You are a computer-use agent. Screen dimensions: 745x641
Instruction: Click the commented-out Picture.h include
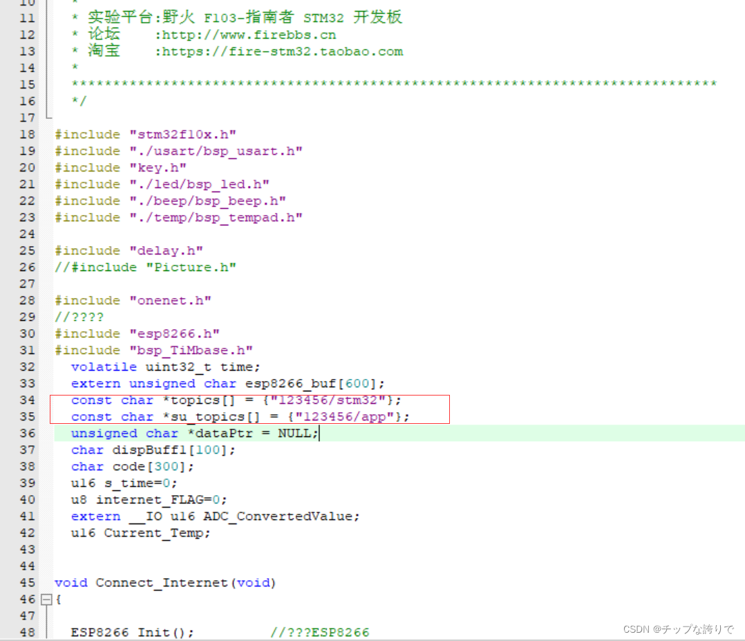(x=145, y=267)
